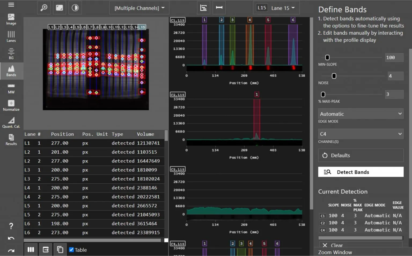Toggle the C1 channel in Current Detection
412x256 pixels.
pyautogui.click(x=323, y=216)
